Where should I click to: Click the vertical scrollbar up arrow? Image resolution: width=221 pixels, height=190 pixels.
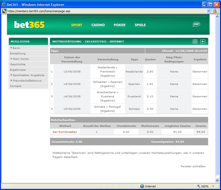[x=217, y=17]
